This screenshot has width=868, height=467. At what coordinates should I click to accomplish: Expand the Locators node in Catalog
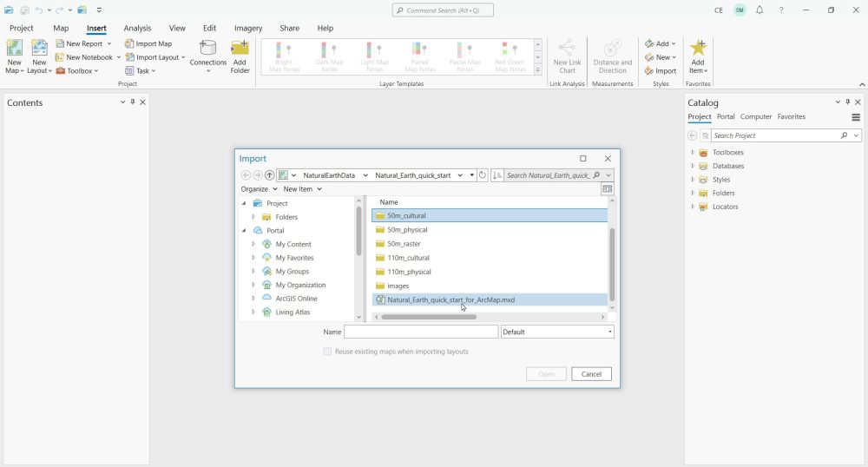point(693,207)
